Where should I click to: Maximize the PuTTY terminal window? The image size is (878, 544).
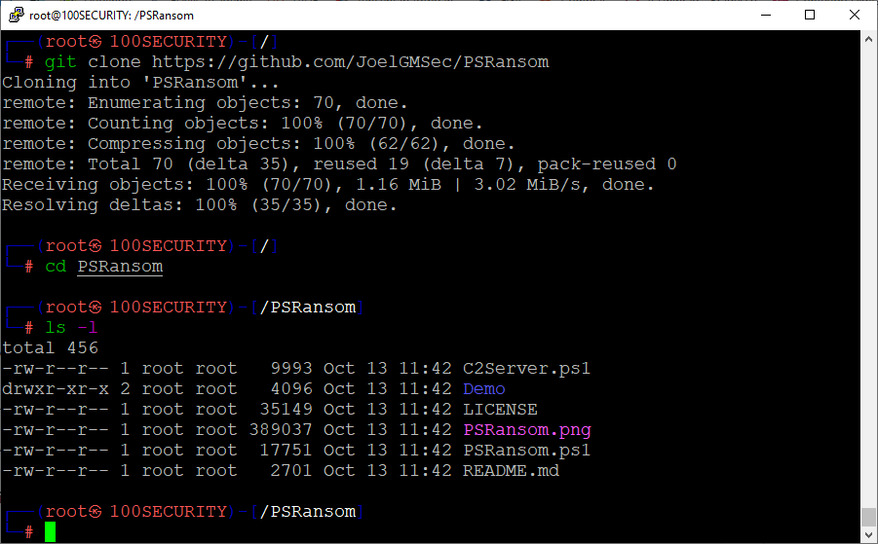click(x=810, y=15)
